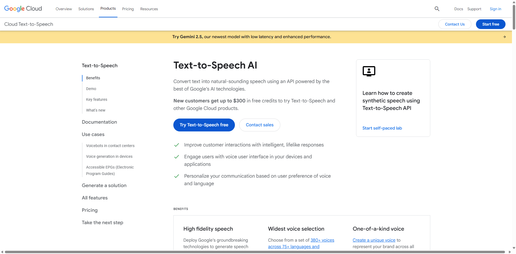Follow the 380+ voices link

click(x=322, y=240)
